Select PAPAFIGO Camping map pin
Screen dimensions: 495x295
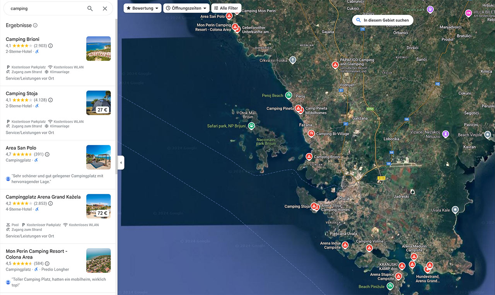point(335,65)
